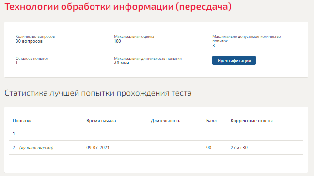Click the Время начала column header
The height and width of the screenshot is (176, 314).
(x=101, y=121)
